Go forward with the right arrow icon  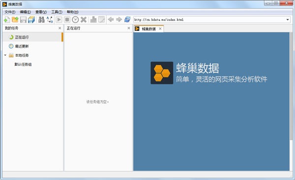(x=119, y=20)
